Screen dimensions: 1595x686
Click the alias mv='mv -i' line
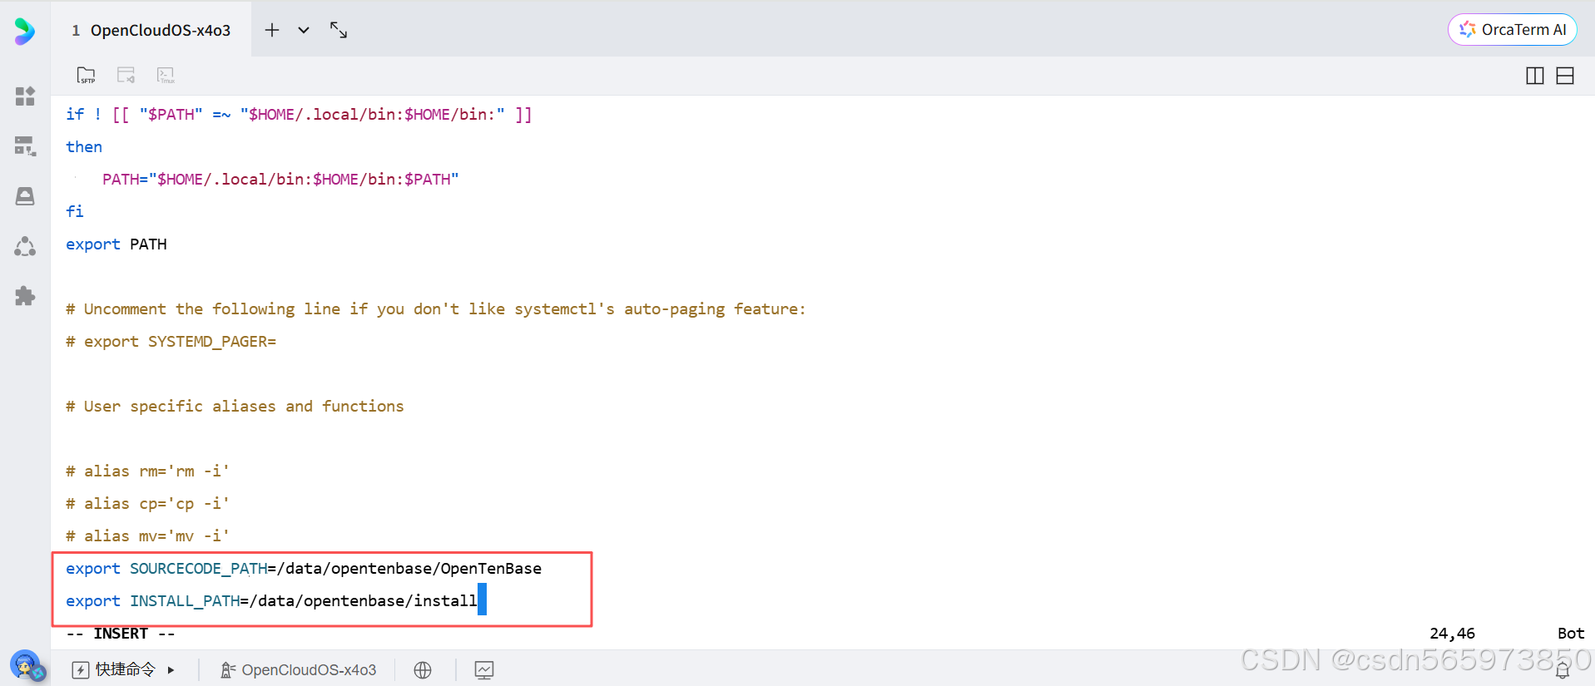[147, 536]
